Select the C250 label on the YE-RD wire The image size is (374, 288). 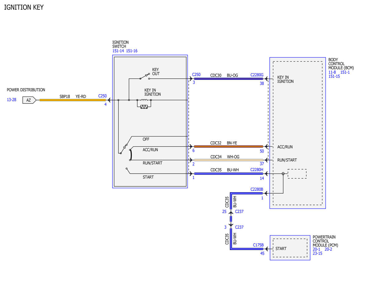102,96
